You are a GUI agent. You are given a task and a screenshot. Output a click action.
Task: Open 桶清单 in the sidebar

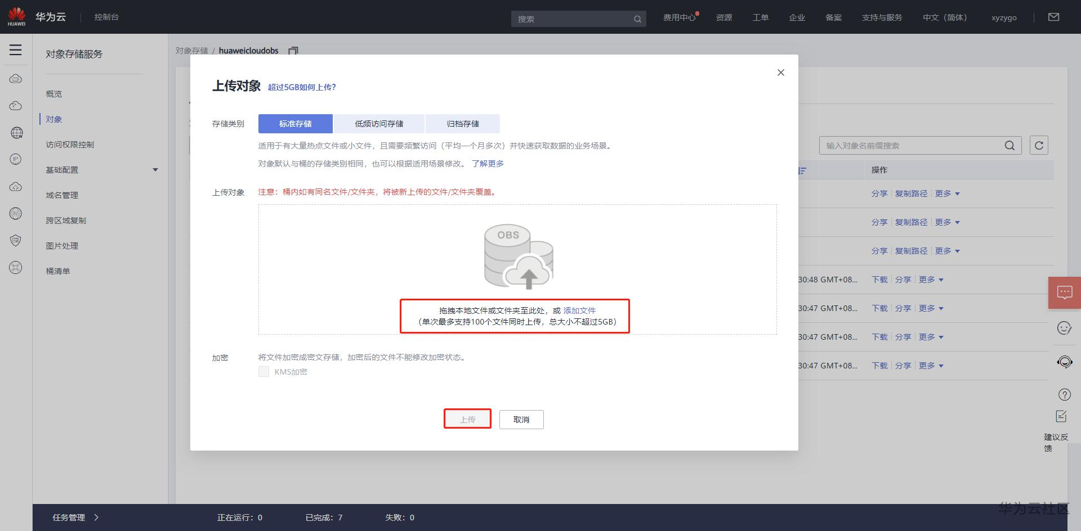pyautogui.click(x=58, y=271)
